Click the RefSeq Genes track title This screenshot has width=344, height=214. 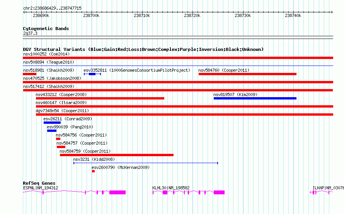[39, 183]
